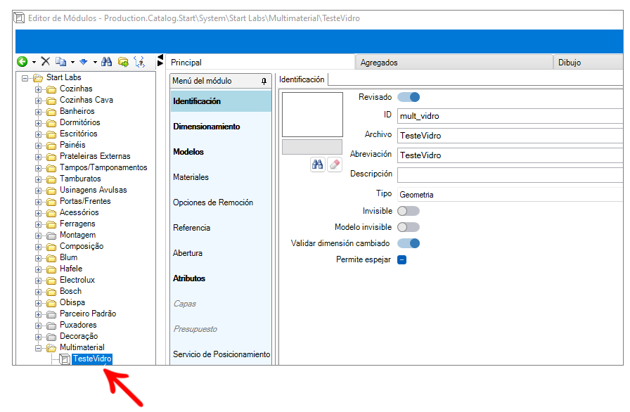630x412 pixels.
Task: Switch to the Principal tab
Action: [260, 63]
